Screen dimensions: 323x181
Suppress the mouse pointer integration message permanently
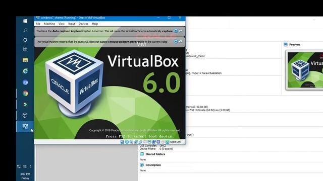(x=180, y=41)
